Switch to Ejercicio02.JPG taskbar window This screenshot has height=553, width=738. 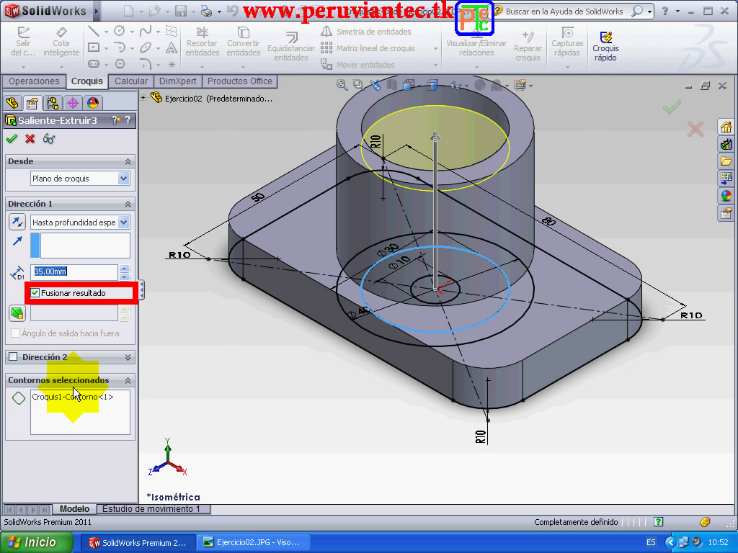[x=254, y=542]
